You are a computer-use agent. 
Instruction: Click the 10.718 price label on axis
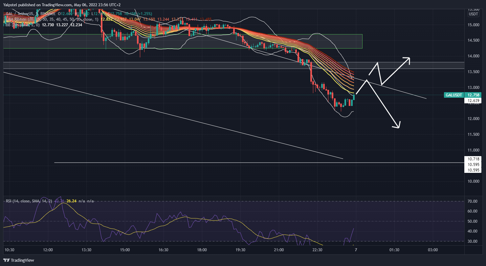click(473, 159)
